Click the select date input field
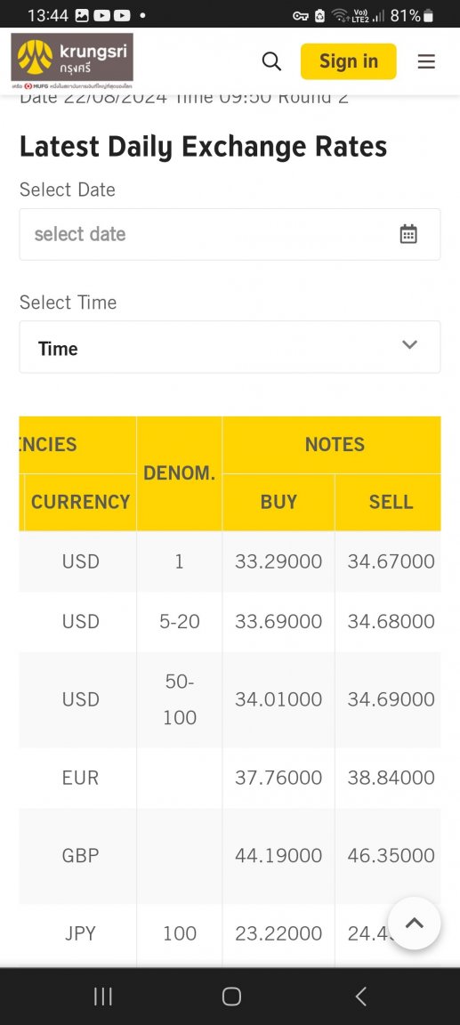Image resolution: width=460 pixels, height=1025 pixels. 230,234
